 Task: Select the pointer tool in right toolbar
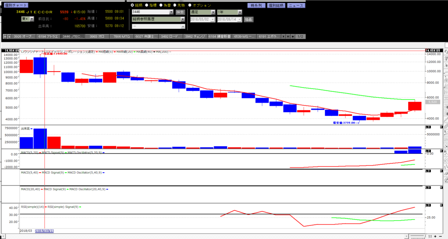pyautogui.click(x=446, y=65)
